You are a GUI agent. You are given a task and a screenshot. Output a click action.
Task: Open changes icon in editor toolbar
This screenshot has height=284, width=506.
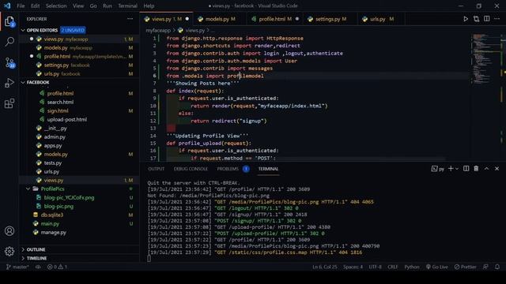pos(476,19)
